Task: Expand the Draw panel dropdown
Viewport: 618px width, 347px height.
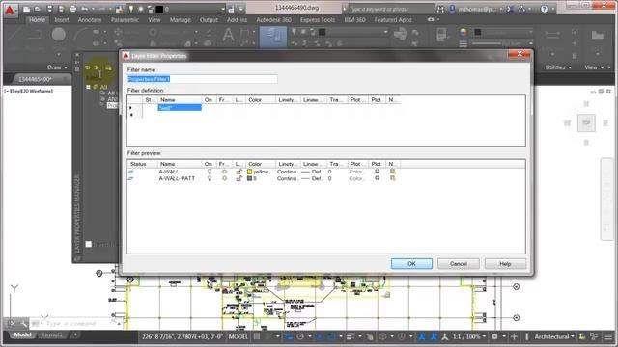Action: pyautogui.click(x=57, y=67)
